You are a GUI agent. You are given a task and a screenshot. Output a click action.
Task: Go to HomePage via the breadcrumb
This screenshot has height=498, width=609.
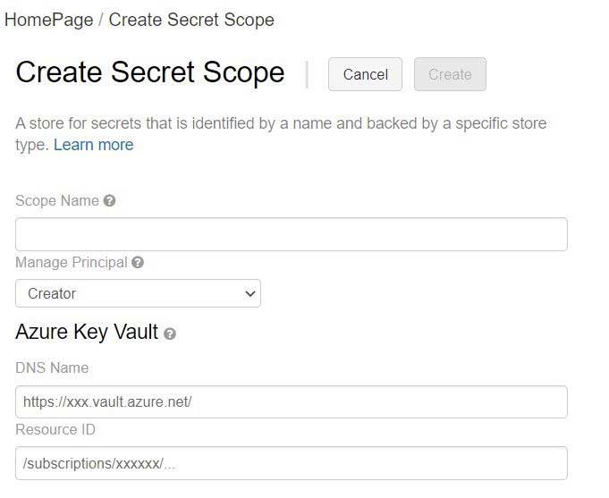coord(49,20)
